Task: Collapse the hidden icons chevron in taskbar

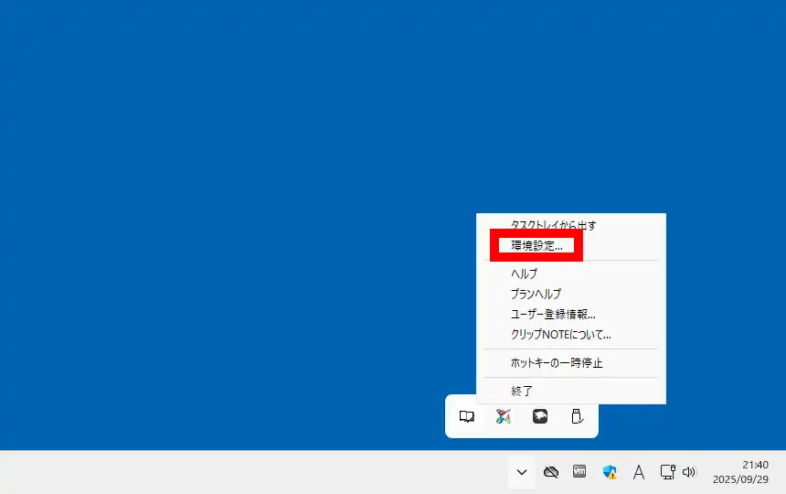Action: 522,472
